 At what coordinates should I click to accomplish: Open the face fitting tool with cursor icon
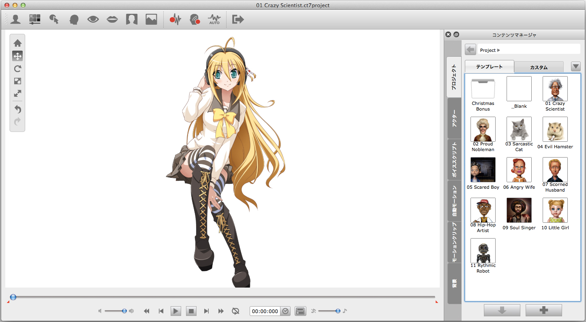[54, 19]
